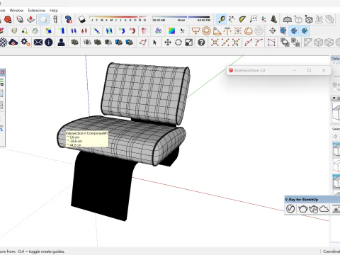The height and width of the screenshot is (255, 340).
Task: Open the Select tab in Styles panel
Action: 336,129
